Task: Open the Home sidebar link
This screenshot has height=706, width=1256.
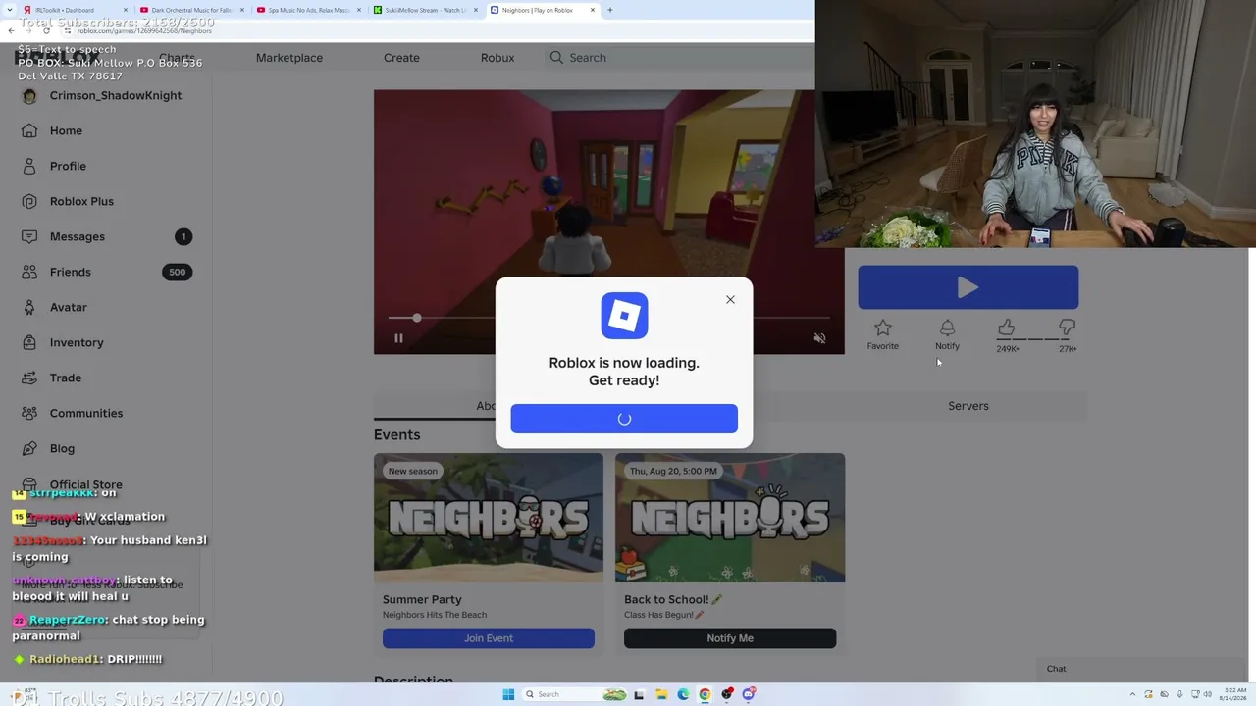Action: pos(66,130)
